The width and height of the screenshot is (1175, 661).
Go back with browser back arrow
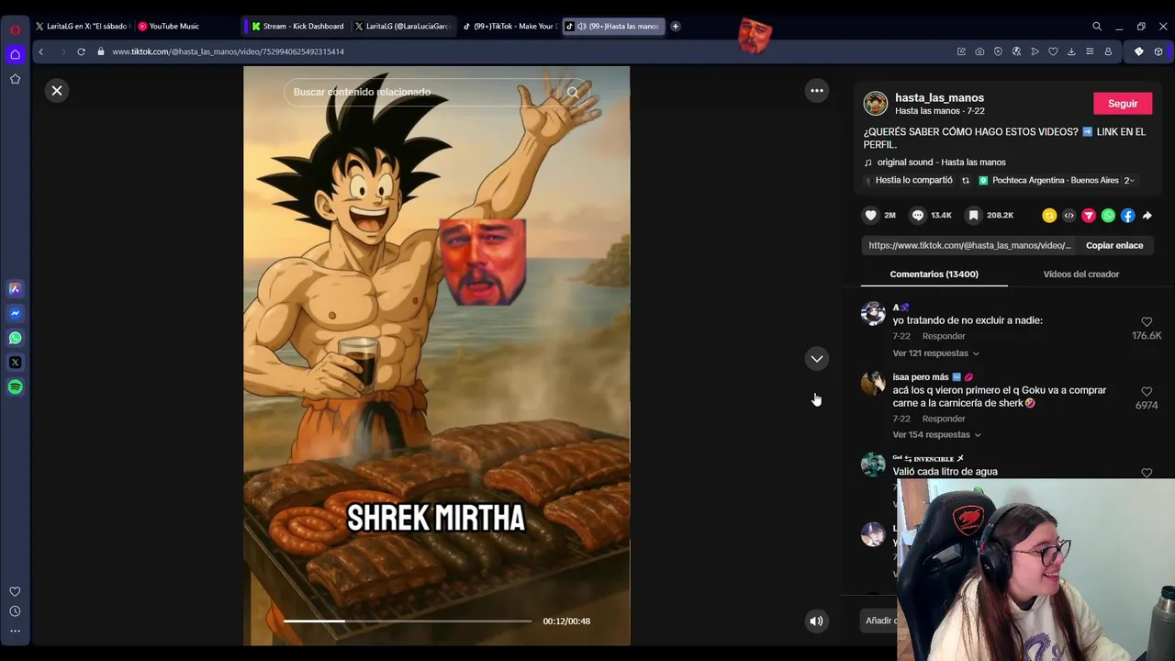coord(40,51)
